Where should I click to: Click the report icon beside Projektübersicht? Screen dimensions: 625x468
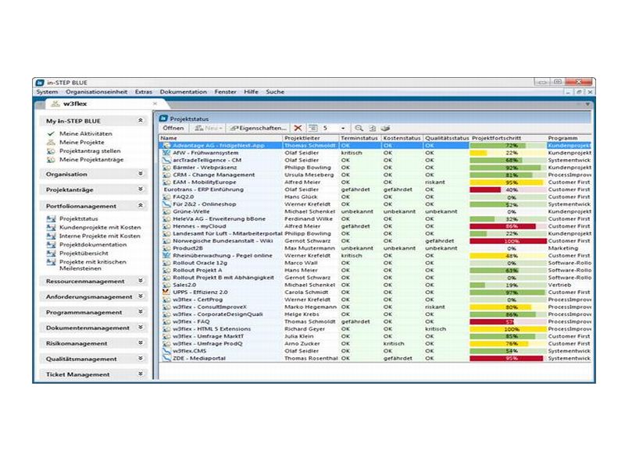51,253
